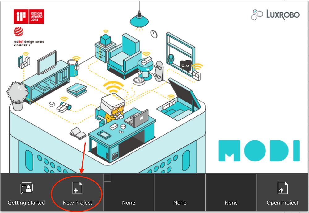Click the 'reddot design award winner 2017' text

tap(29, 43)
